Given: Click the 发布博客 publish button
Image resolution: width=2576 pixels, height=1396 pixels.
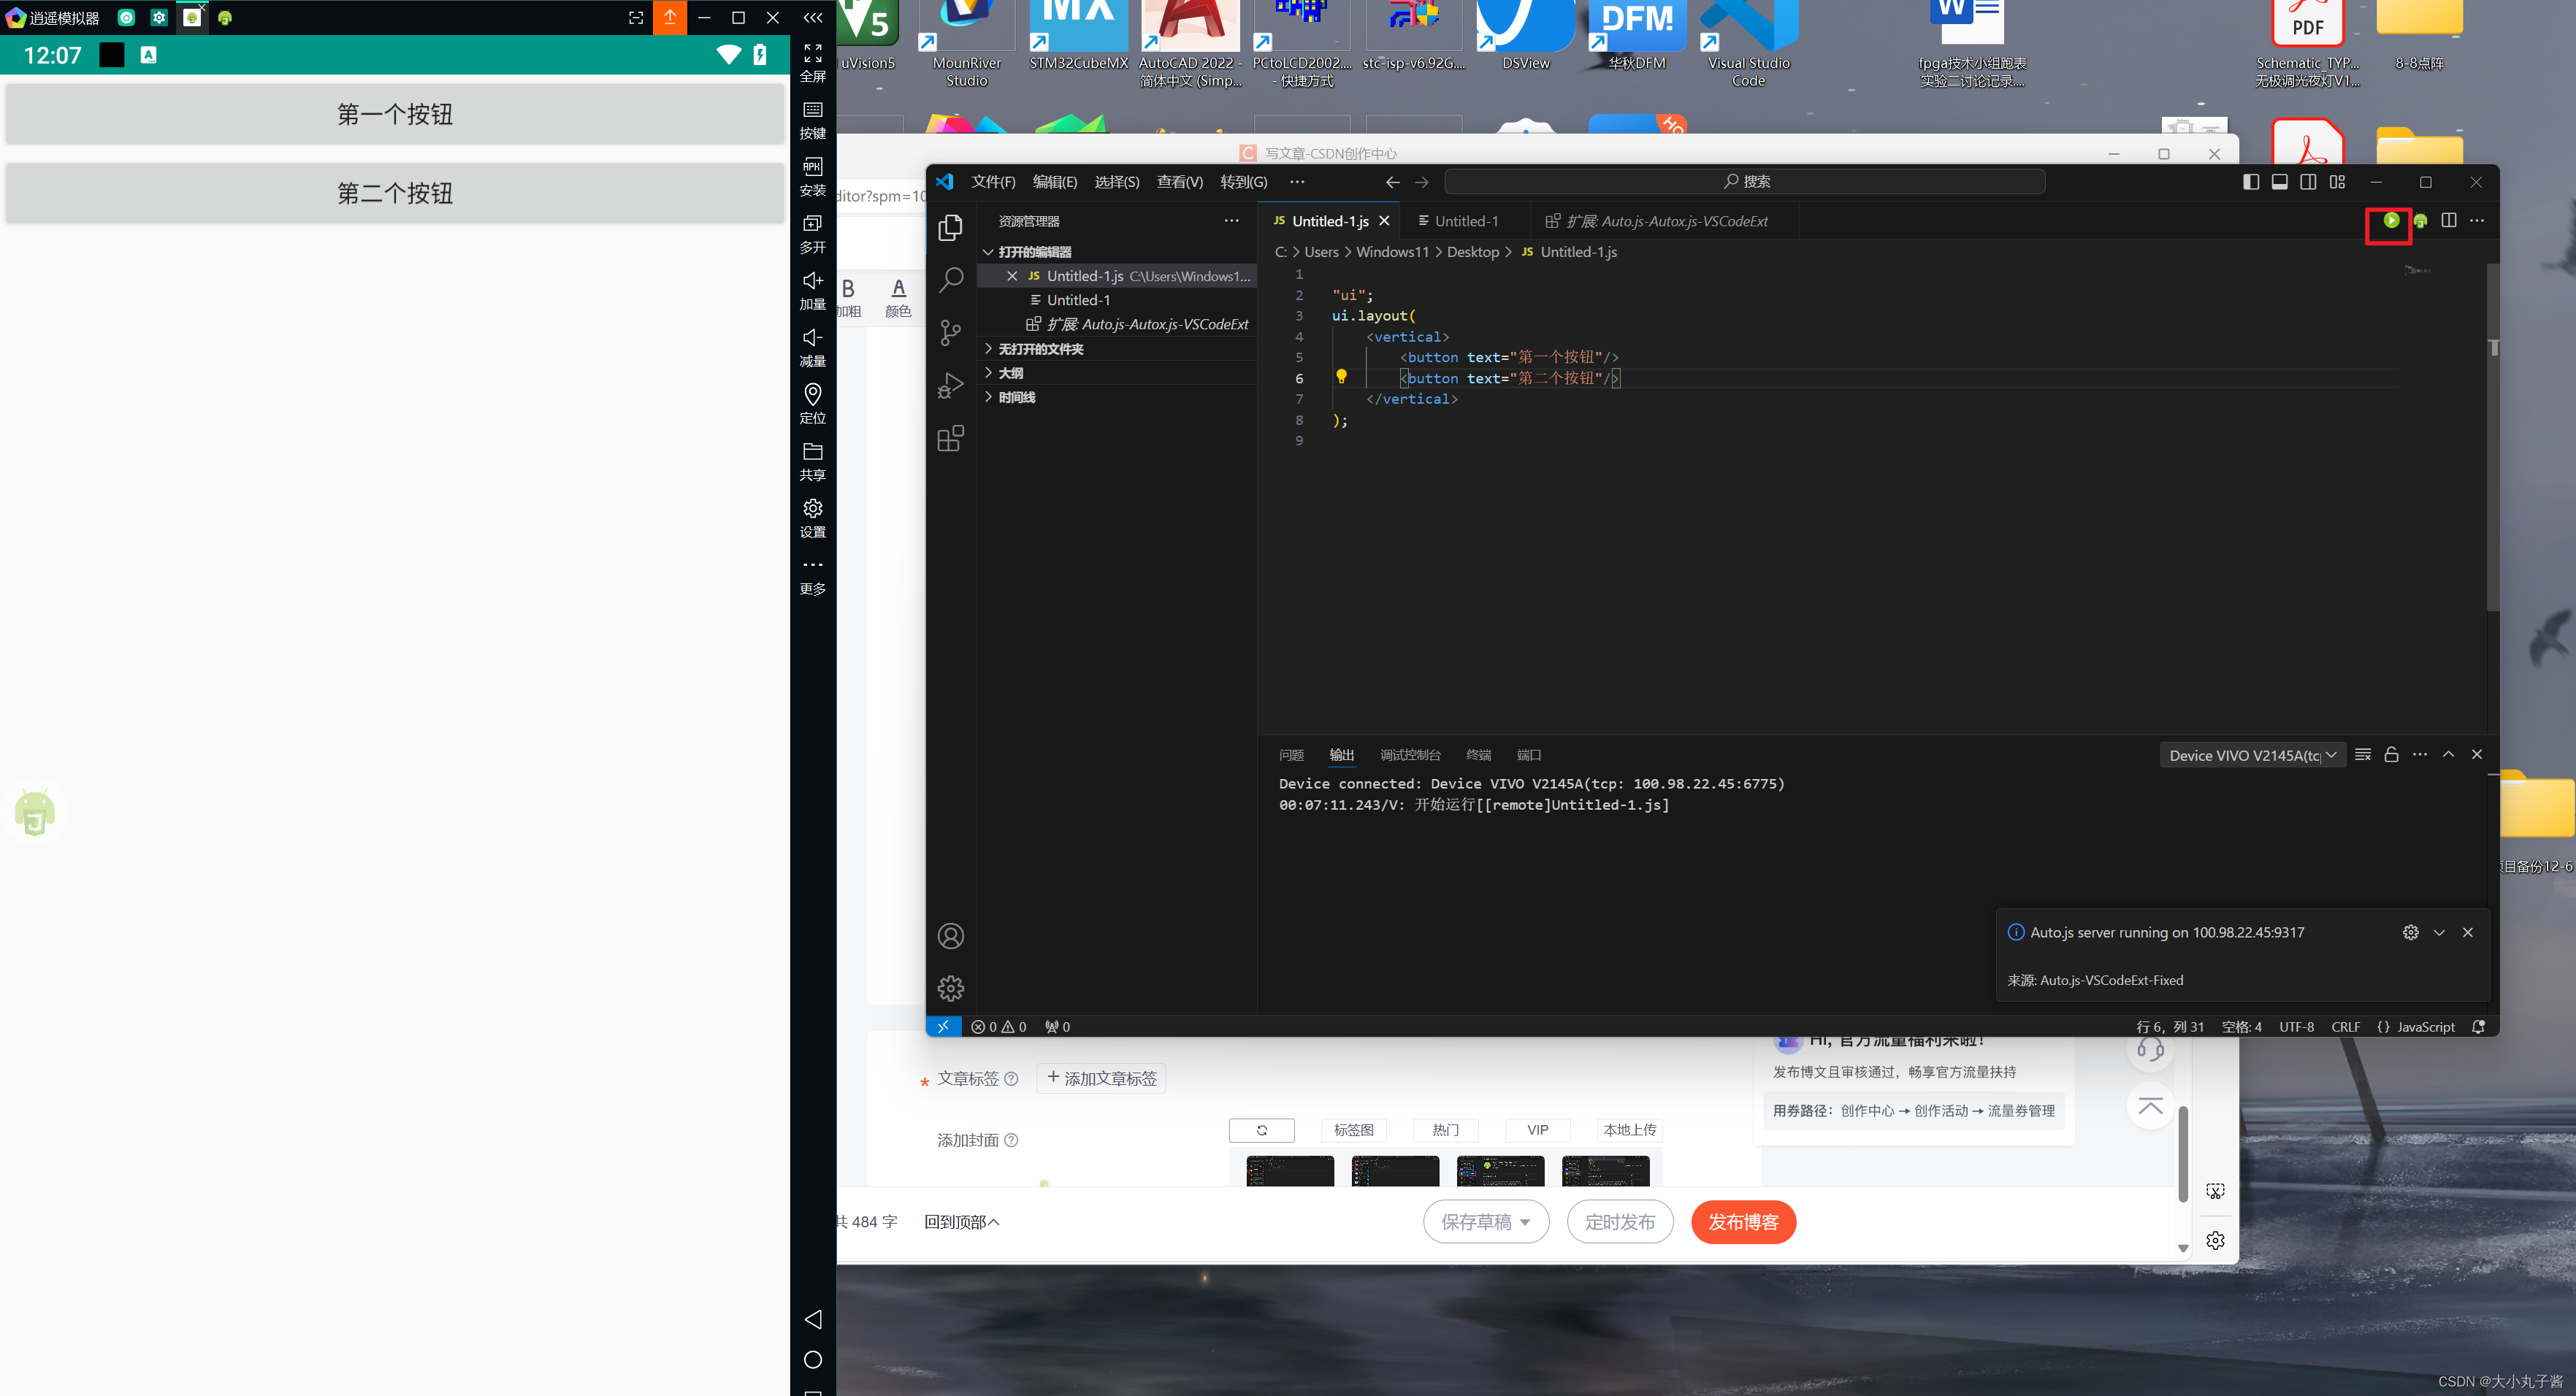Looking at the screenshot, I should [1743, 1222].
